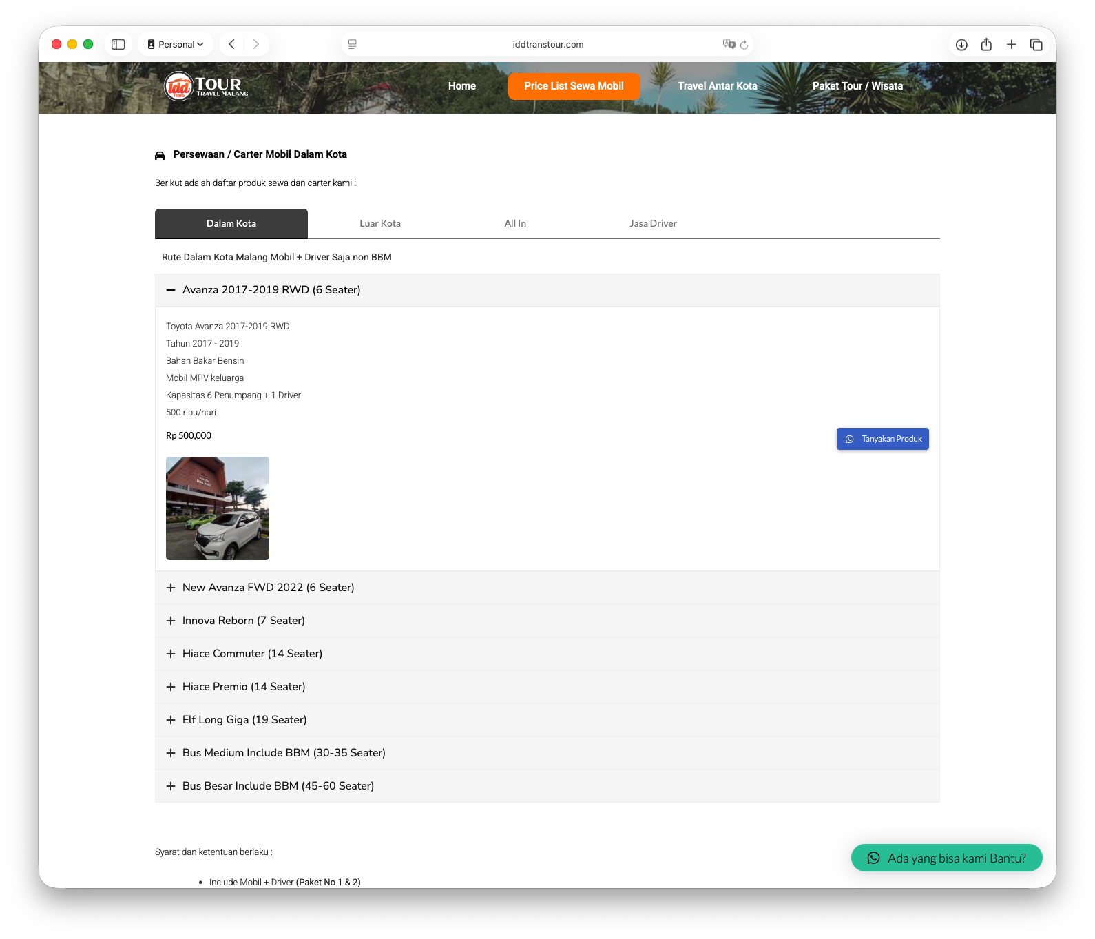Image resolution: width=1095 pixels, height=939 pixels.
Task: Collapse the Avanza 2017-2019 RWD section
Action: click(547, 290)
